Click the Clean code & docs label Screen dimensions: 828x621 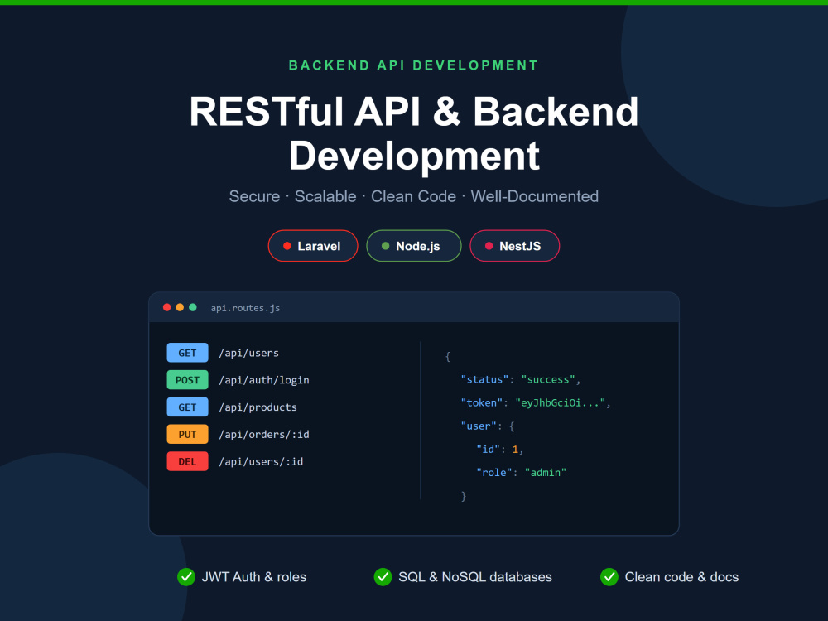[x=681, y=577]
